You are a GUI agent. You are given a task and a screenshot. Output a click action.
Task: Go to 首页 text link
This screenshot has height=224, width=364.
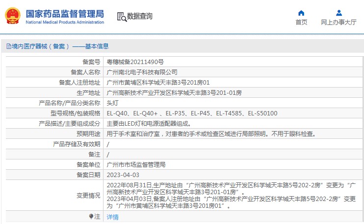301,22
